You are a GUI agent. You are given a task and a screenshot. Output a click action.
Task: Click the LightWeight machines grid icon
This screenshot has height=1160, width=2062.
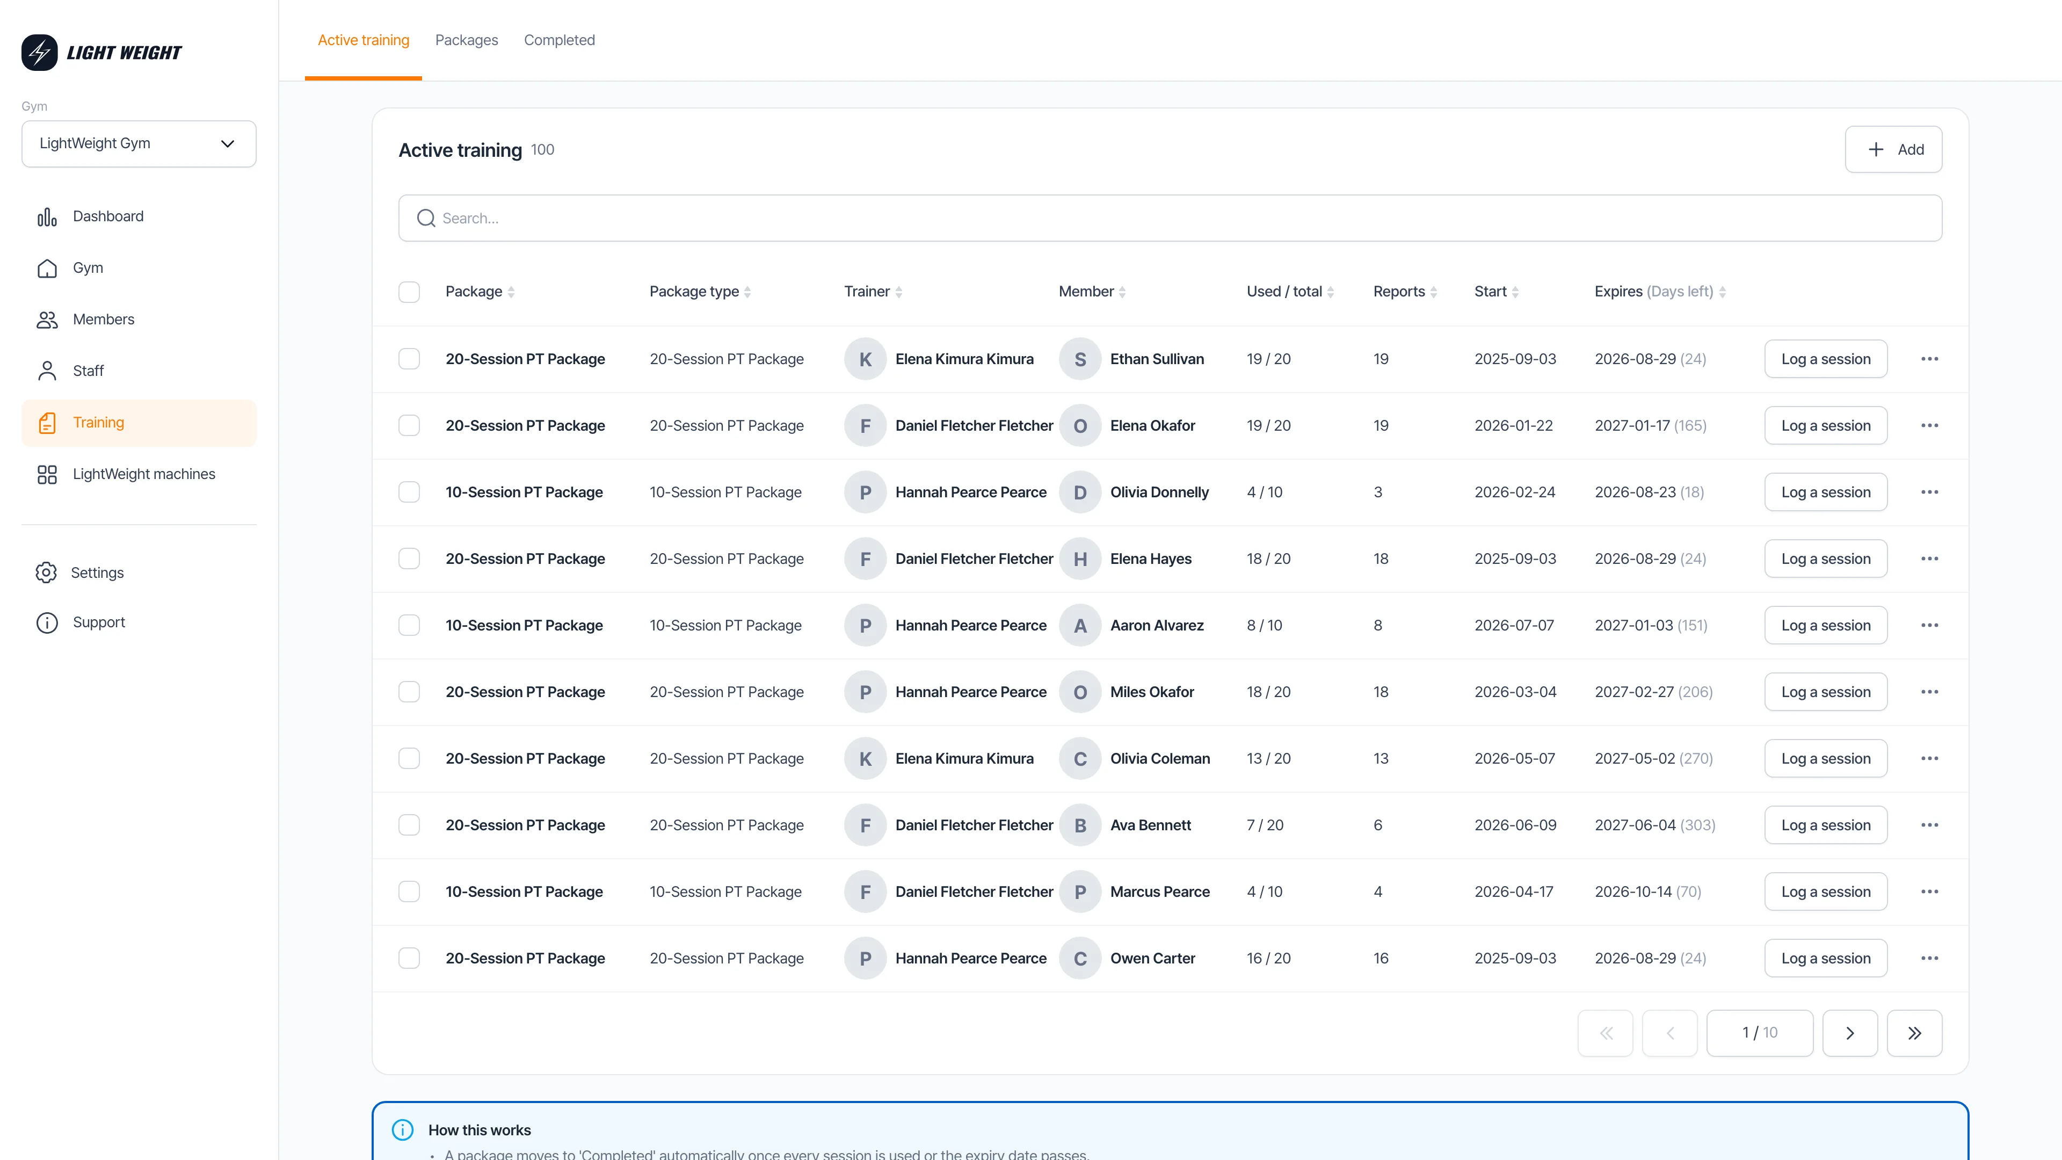pos(47,475)
